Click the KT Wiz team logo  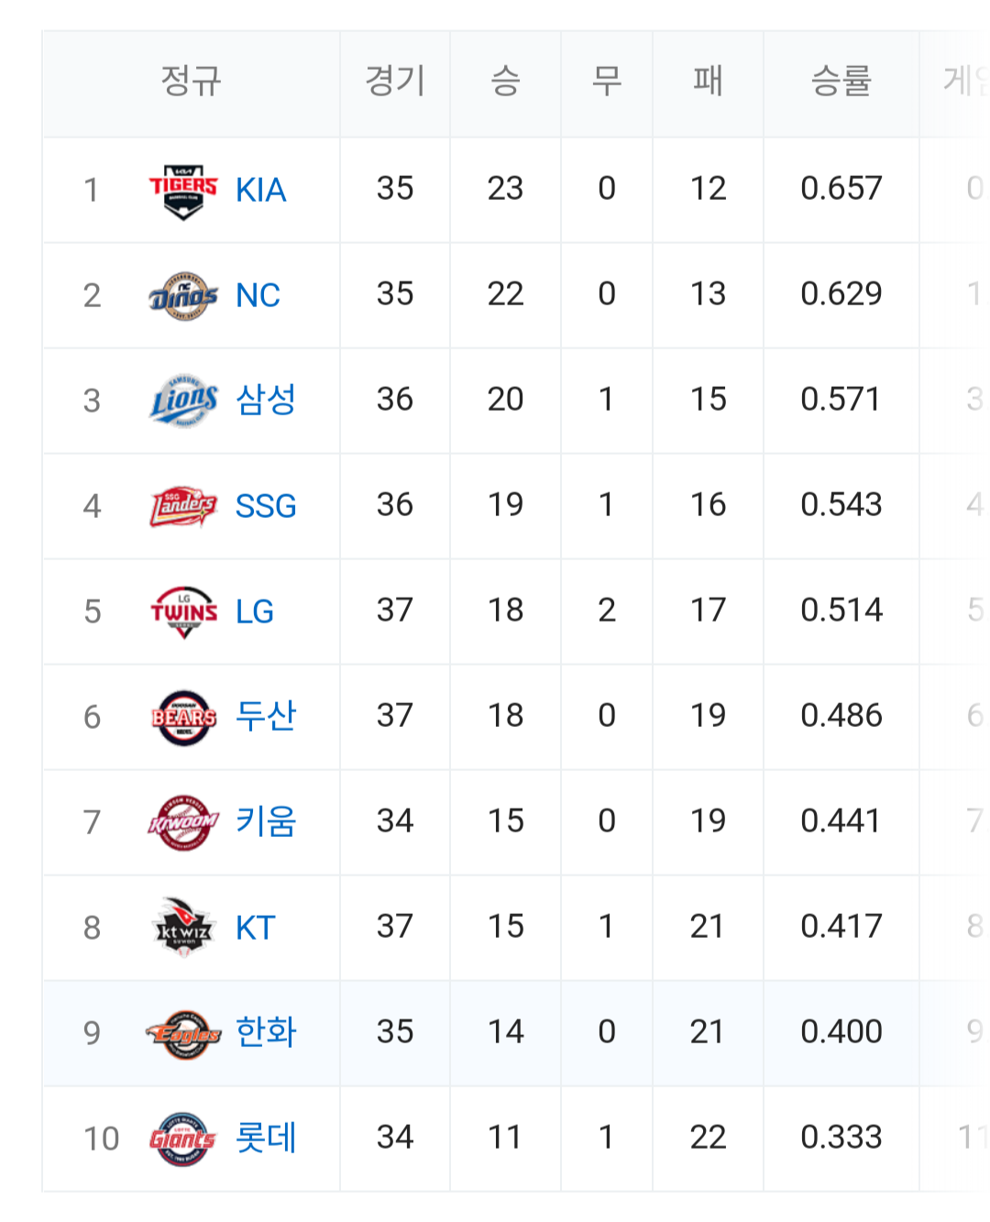coord(183,928)
